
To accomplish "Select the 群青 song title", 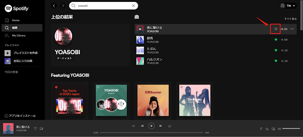I will [x=150, y=38].
